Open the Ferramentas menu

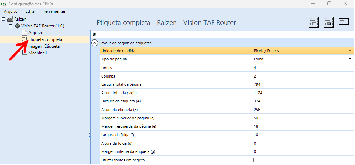tap(54, 11)
